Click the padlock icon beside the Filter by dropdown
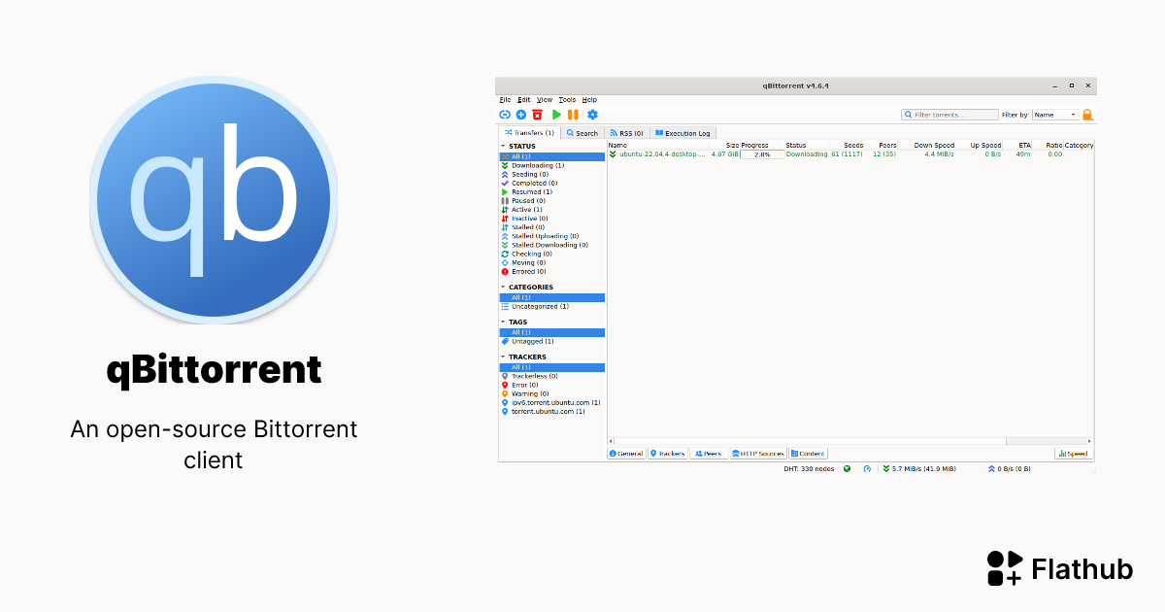Viewport: 1165px width, 612px height. click(x=1087, y=114)
